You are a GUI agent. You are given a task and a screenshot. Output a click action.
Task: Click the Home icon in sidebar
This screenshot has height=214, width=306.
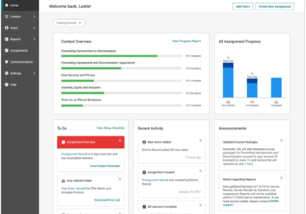7,5
